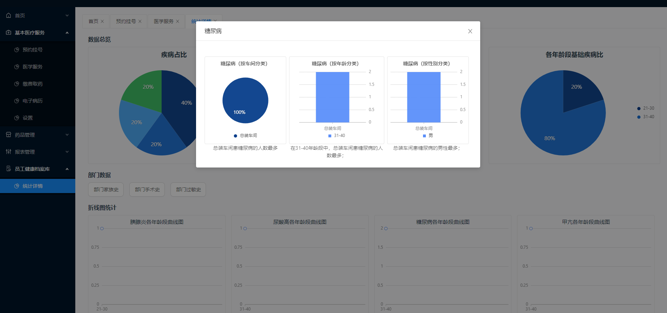The width and height of the screenshot is (667, 313).
Task: Click the pie icon next to 预约挂号
Action: [16, 50]
